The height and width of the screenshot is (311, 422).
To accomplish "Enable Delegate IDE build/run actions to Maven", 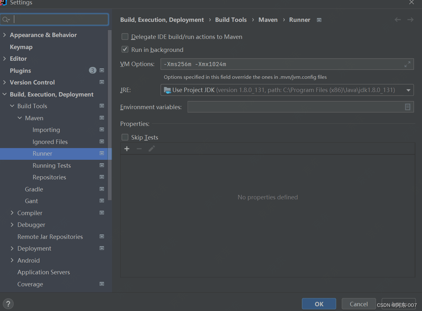I will [x=125, y=37].
